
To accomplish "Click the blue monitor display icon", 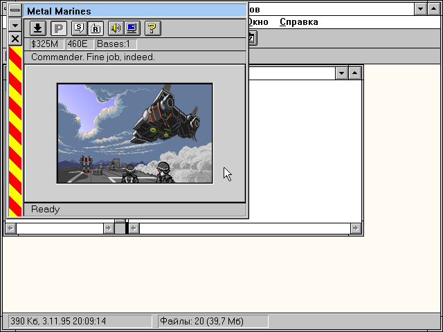I will click(x=132, y=28).
